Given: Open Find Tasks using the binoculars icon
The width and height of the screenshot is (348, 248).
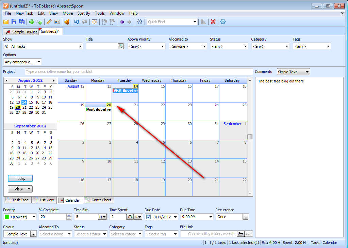Looking at the screenshot, I should [x=139, y=22].
